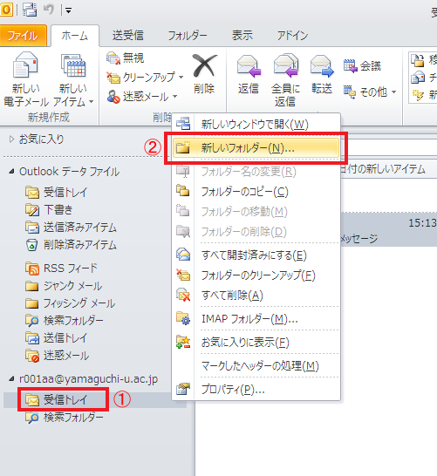Click the open-in-new-window icon in context menu
Image resolution: width=437 pixels, height=476 pixels.
[183, 123]
